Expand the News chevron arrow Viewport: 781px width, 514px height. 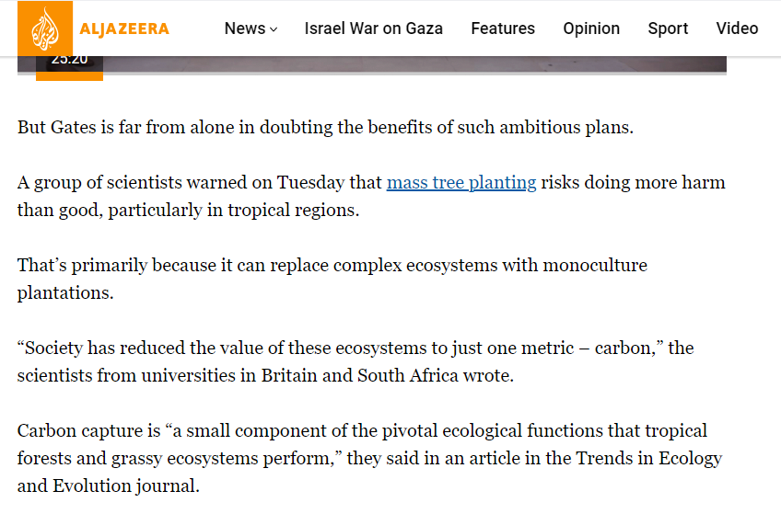[x=274, y=29]
